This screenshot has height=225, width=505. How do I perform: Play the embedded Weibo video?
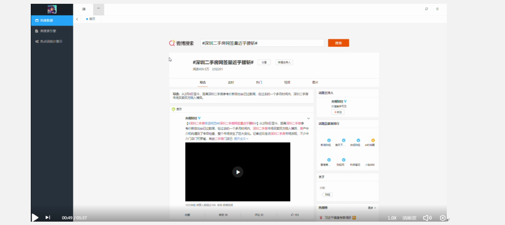click(238, 172)
